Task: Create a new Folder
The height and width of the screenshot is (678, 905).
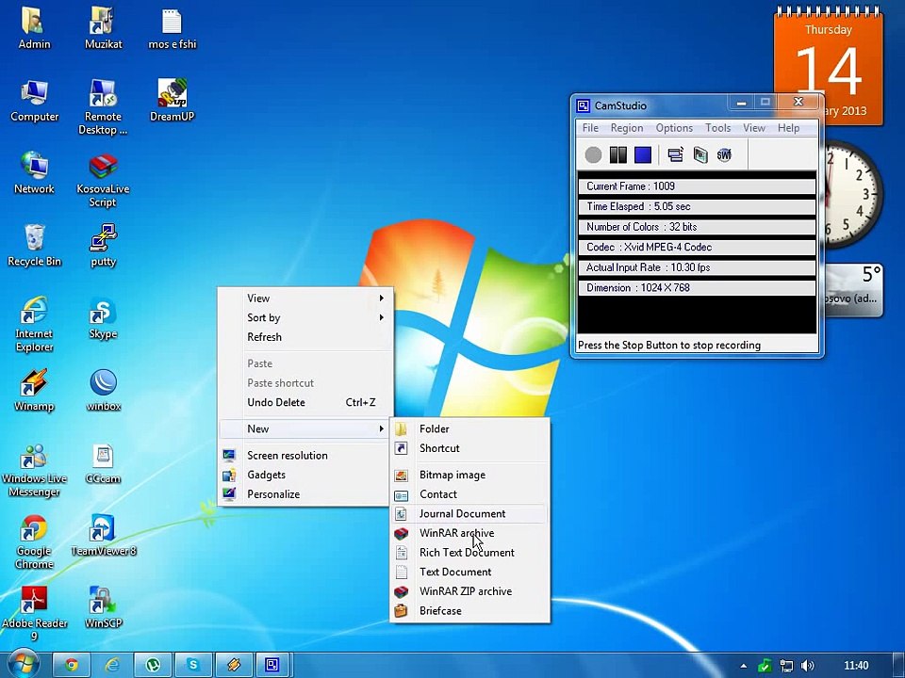Action: [469, 429]
